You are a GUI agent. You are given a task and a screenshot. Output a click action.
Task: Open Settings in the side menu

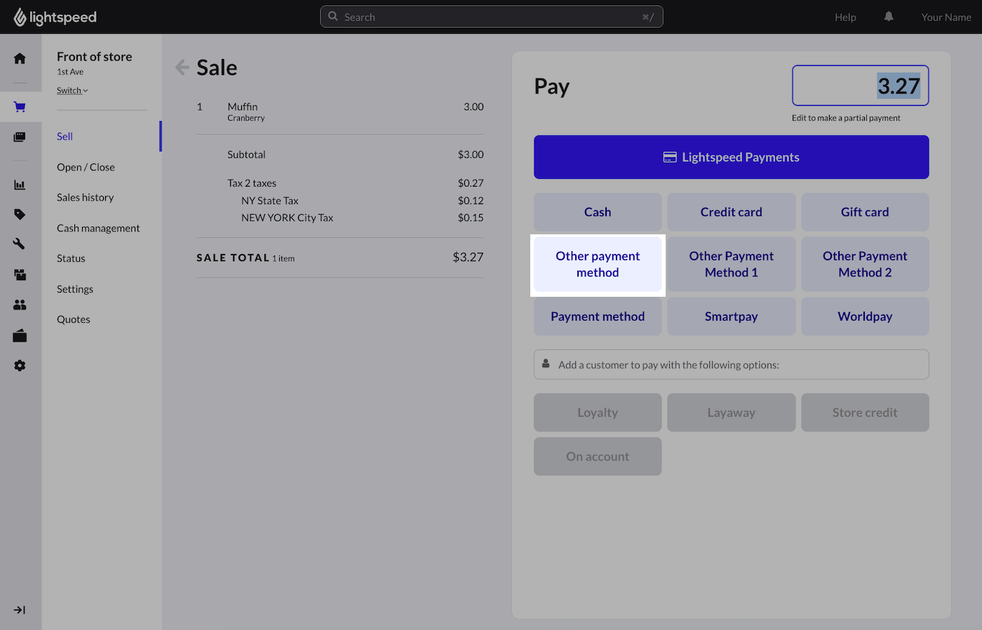coord(75,289)
